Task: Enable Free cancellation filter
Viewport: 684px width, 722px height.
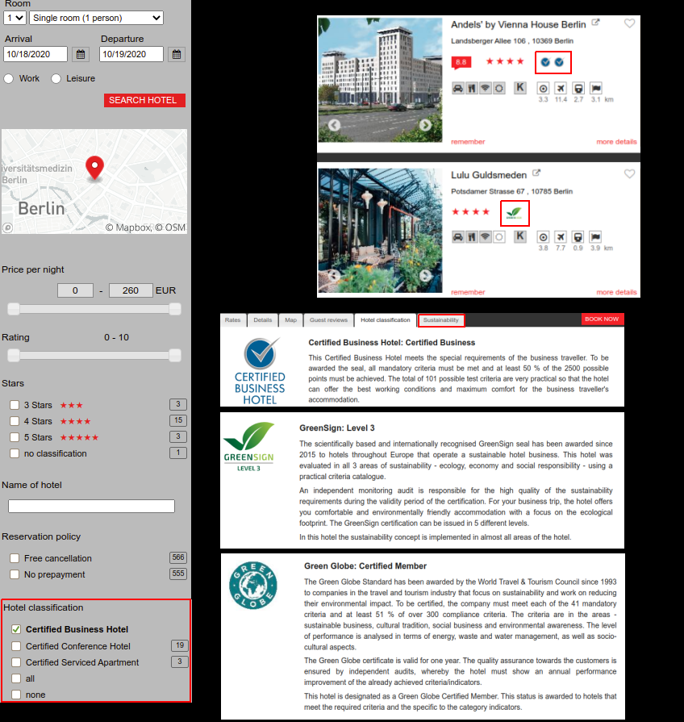Action: coord(15,558)
